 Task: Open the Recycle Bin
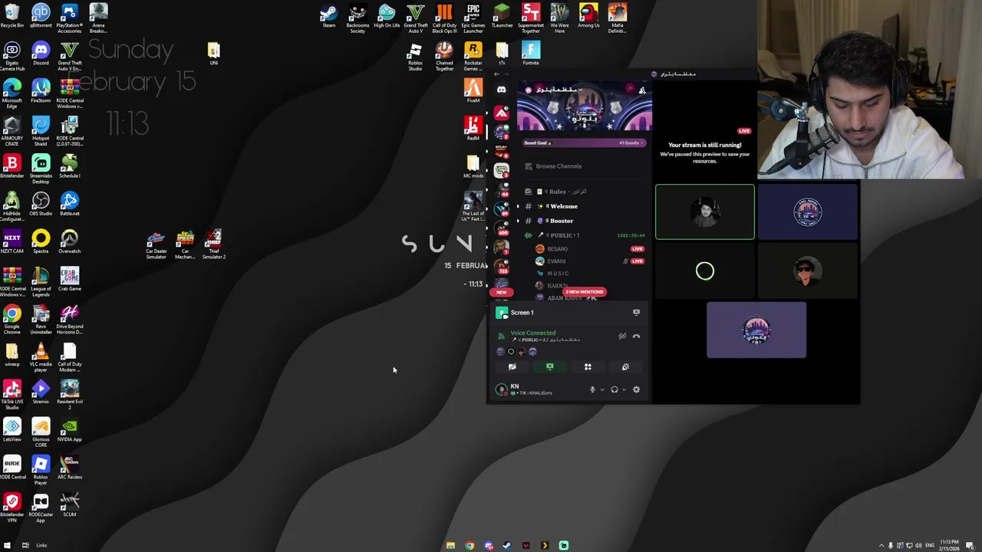(12, 16)
